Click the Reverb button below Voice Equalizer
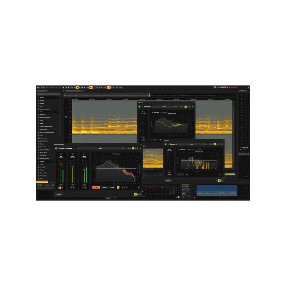Image resolution: width=286 pixels, height=286 pixels. tap(104, 187)
